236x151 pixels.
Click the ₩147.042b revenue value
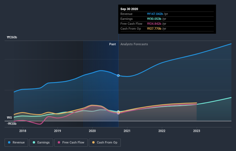pyautogui.click(x=155, y=14)
